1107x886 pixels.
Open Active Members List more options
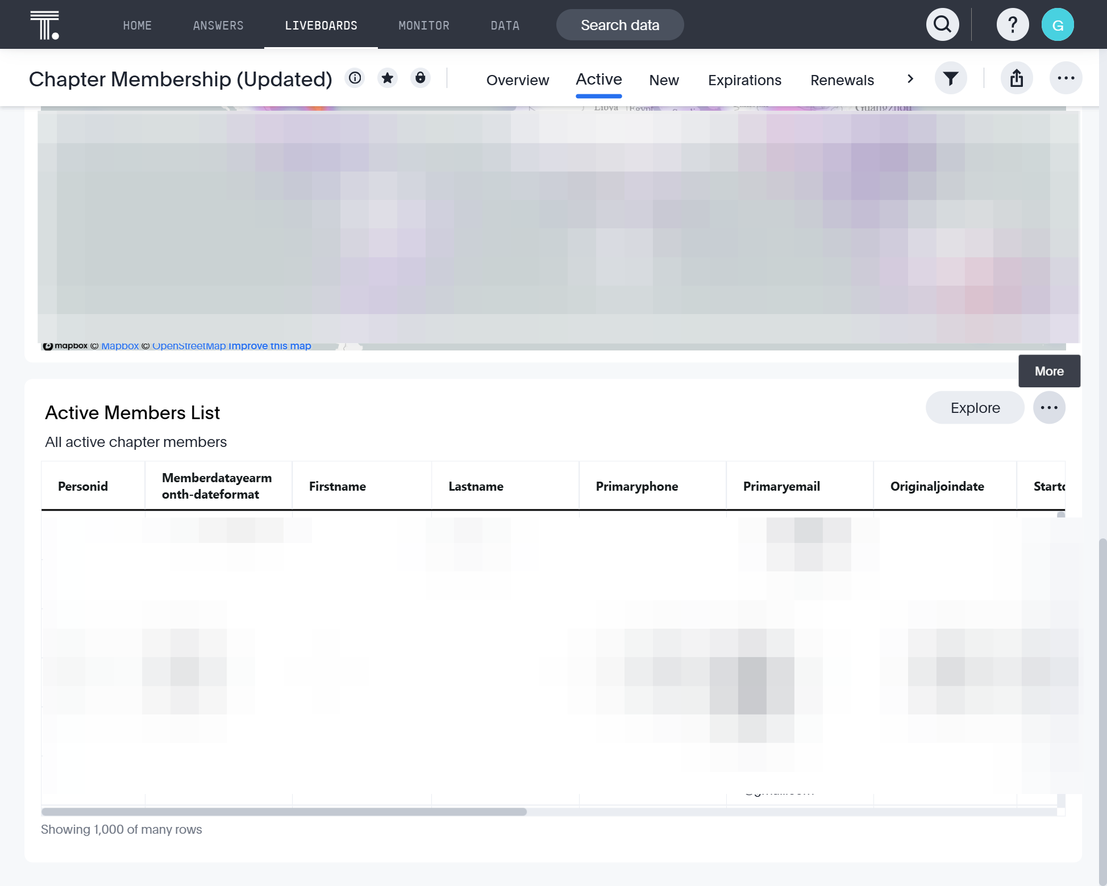tap(1049, 408)
